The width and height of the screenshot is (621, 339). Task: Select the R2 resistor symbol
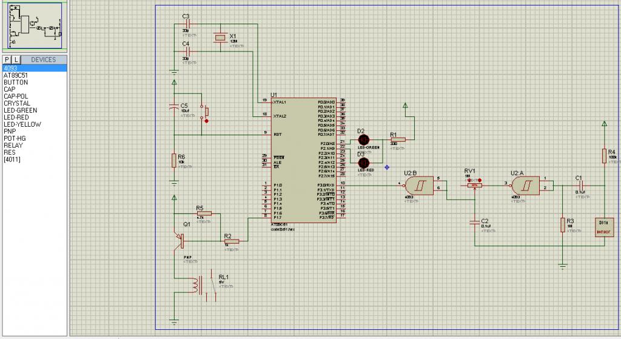tap(232, 241)
